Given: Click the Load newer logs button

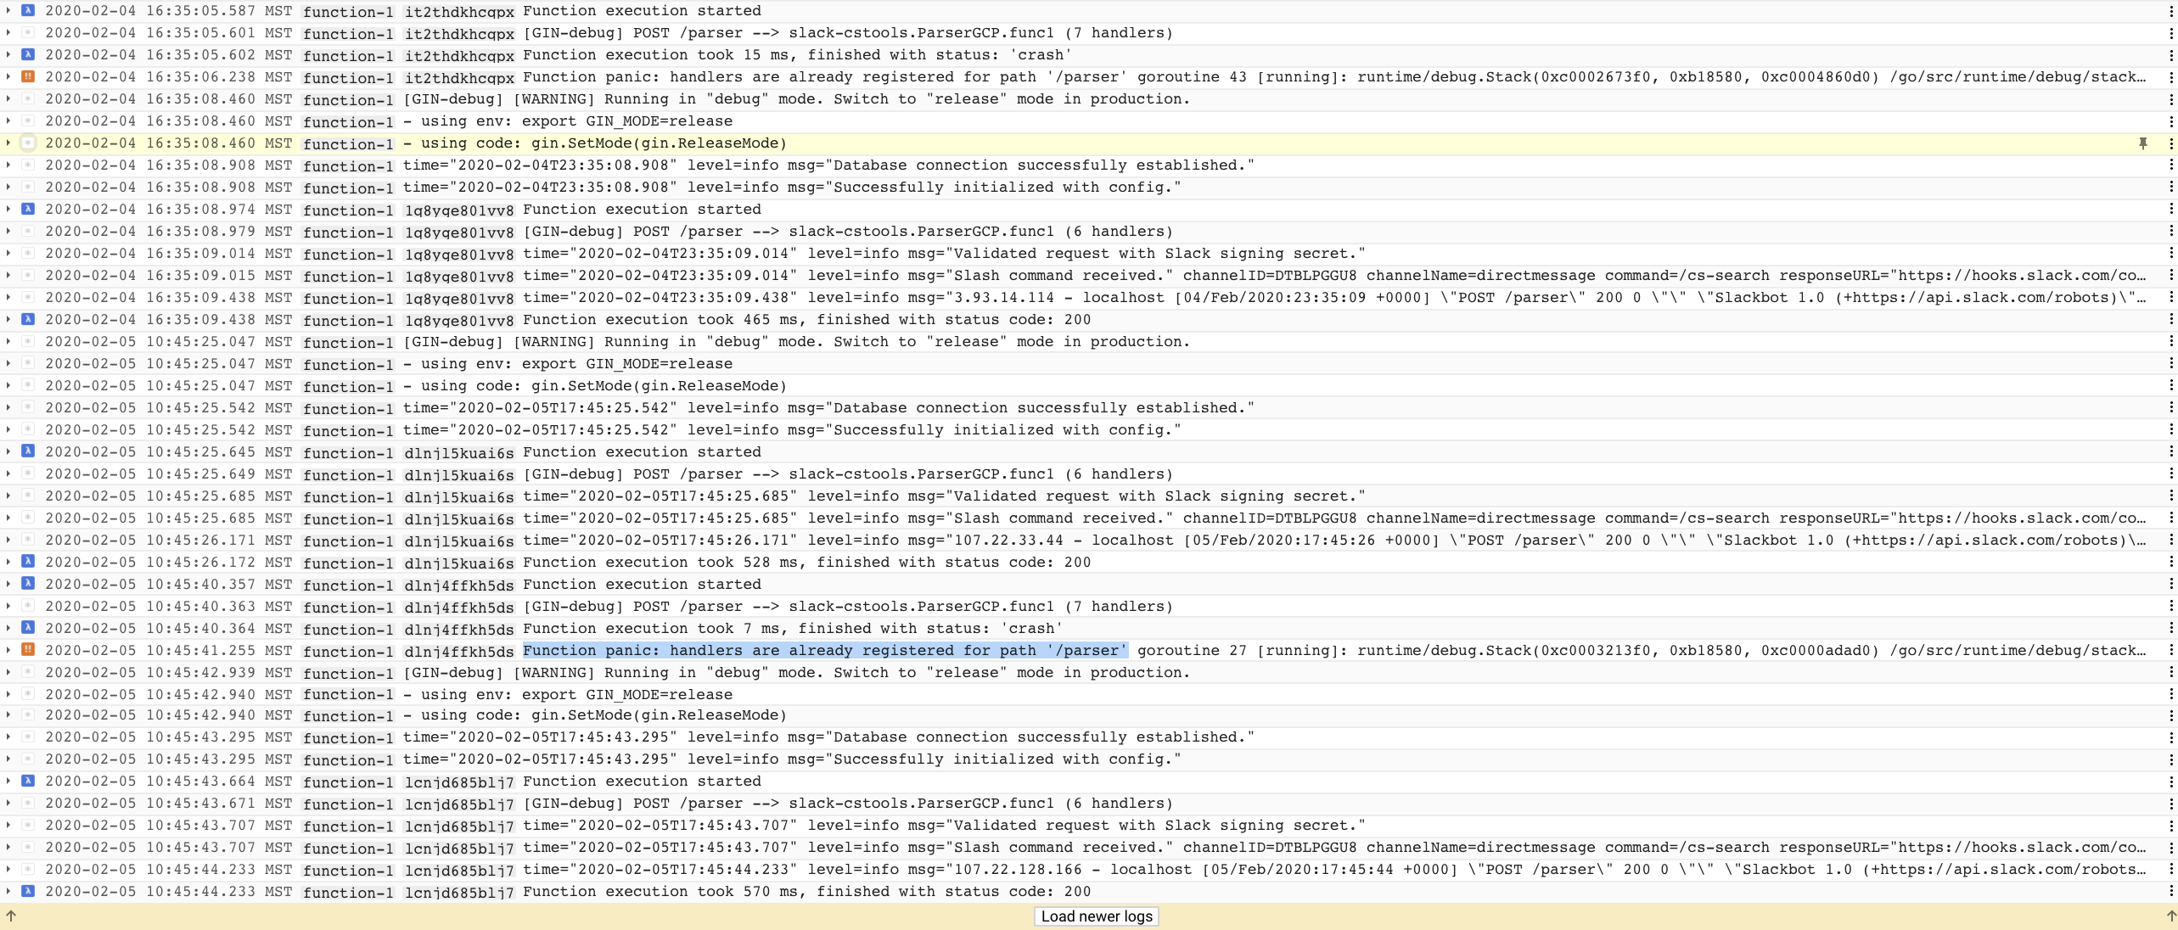Looking at the screenshot, I should point(1096,916).
